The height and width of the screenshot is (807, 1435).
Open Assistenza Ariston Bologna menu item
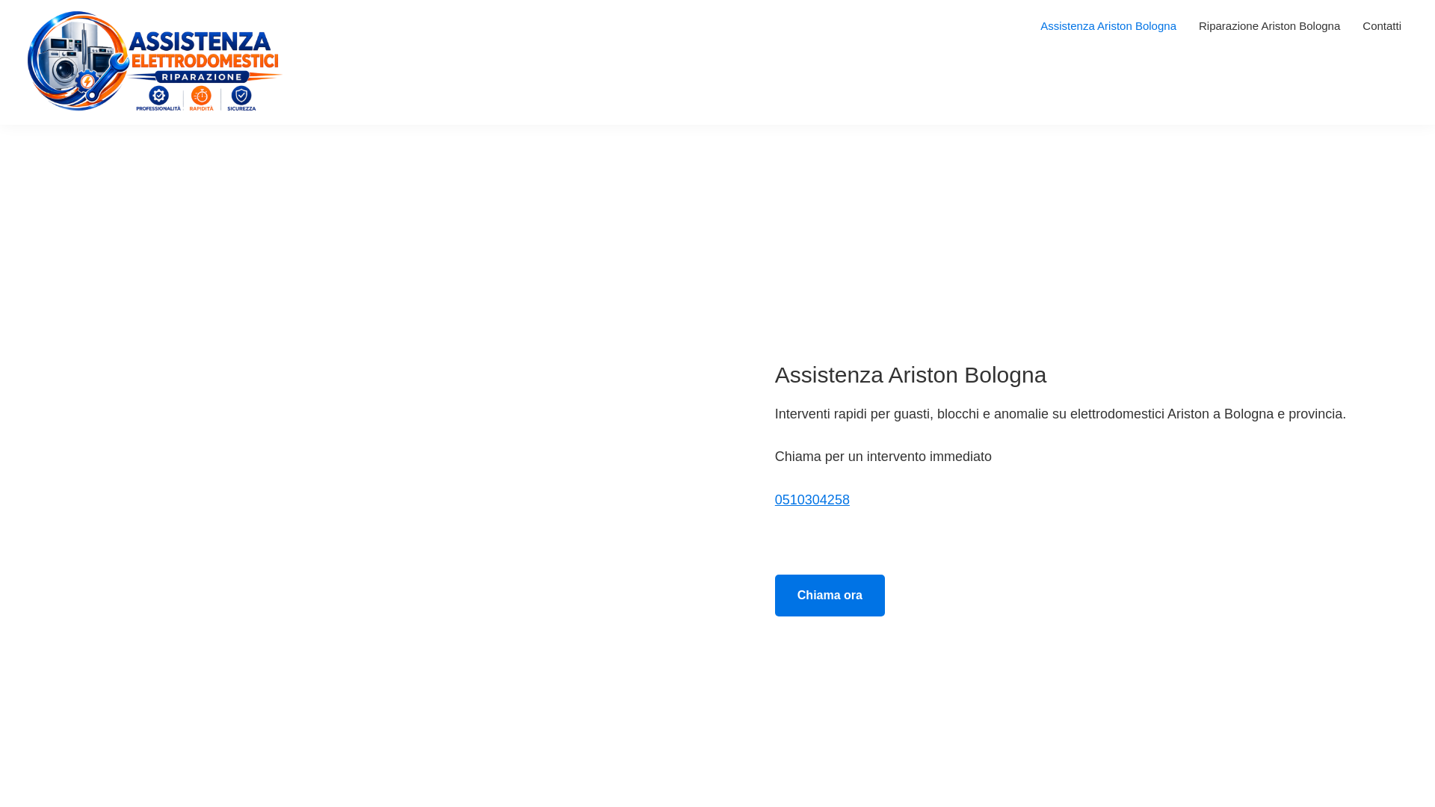pyautogui.click(x=1108, y=26)
